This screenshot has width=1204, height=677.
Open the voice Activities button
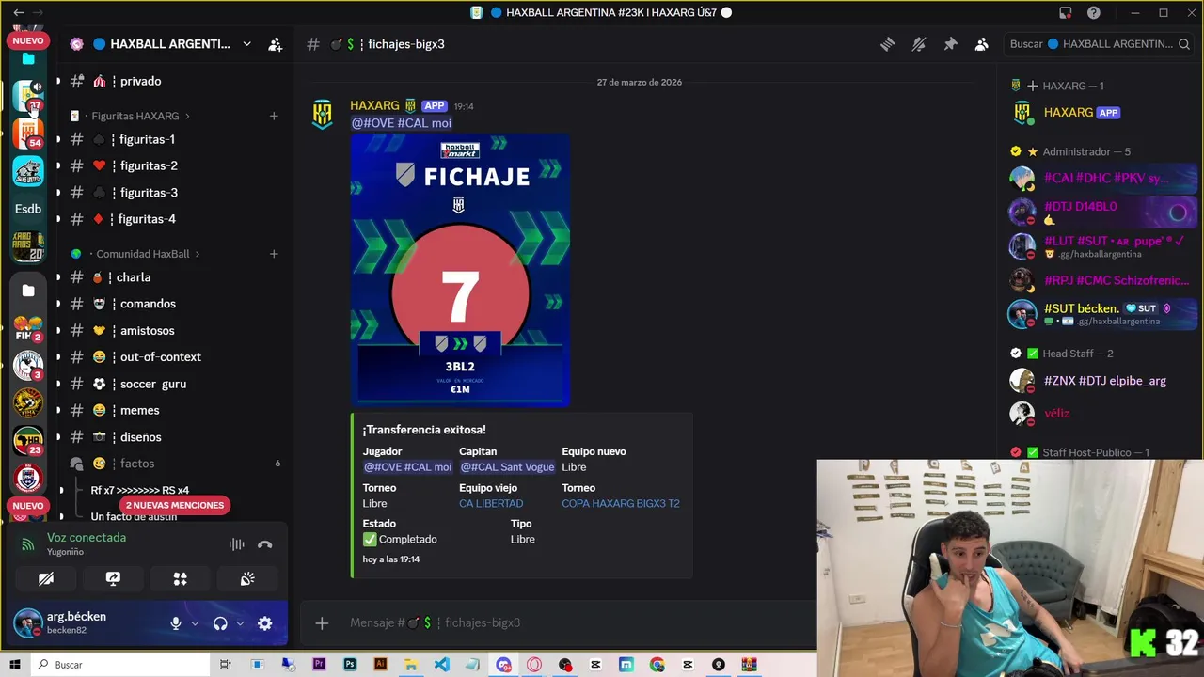pos(181,579)
